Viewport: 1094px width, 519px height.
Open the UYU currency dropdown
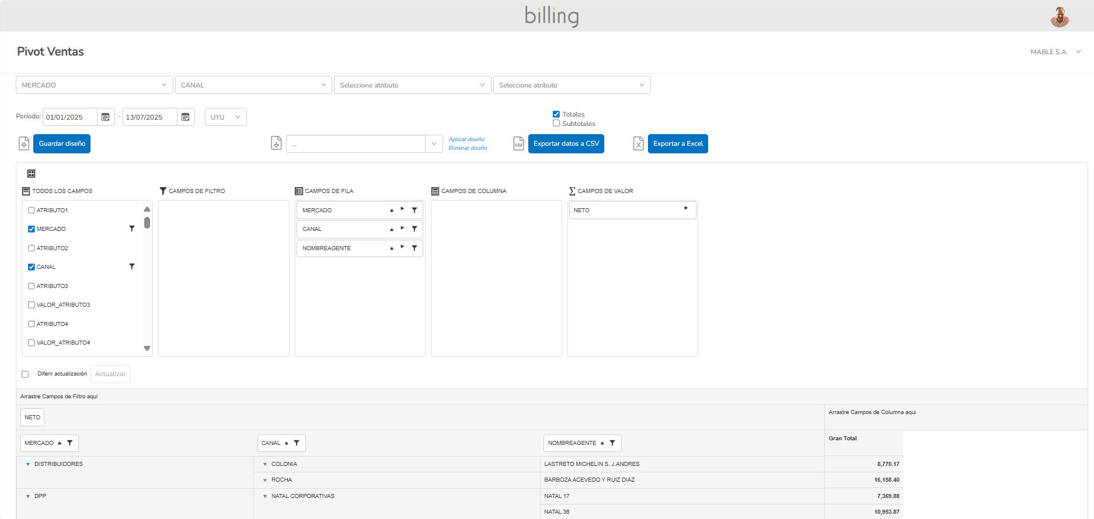coord(225,117)
